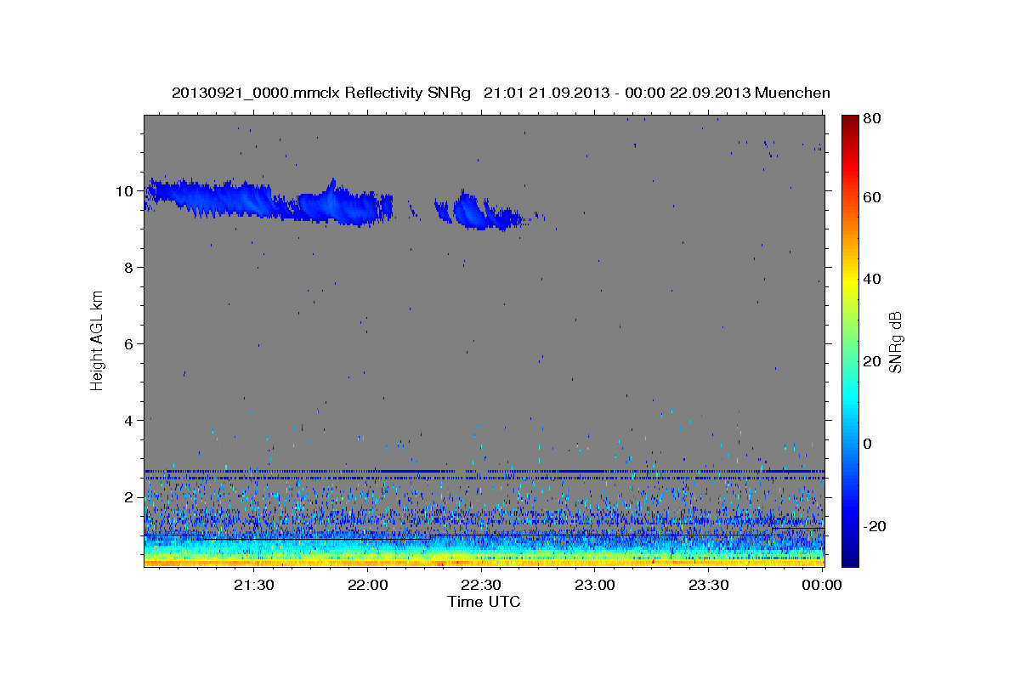This screenshot has width=1020, height=680.
Task: Click the height tick label 2
Action: tap(130, 497)
